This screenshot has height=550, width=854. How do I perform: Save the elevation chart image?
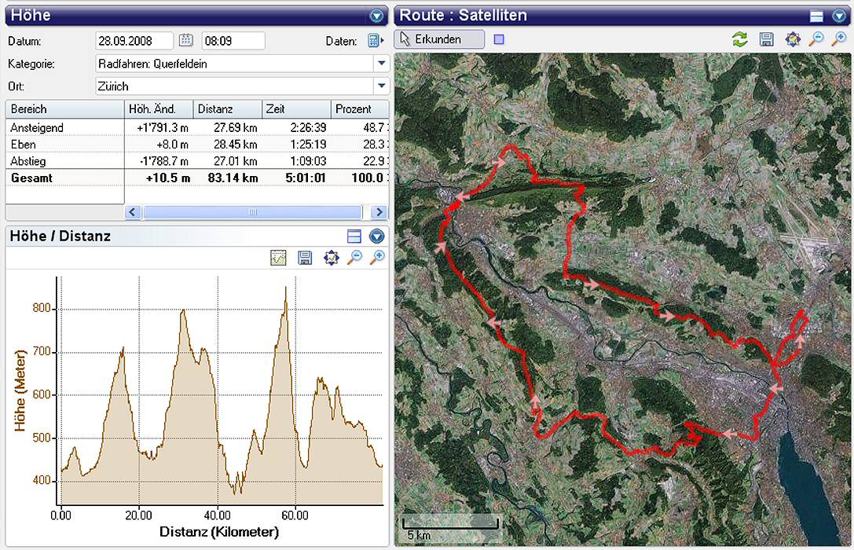[x=305, y=258]
